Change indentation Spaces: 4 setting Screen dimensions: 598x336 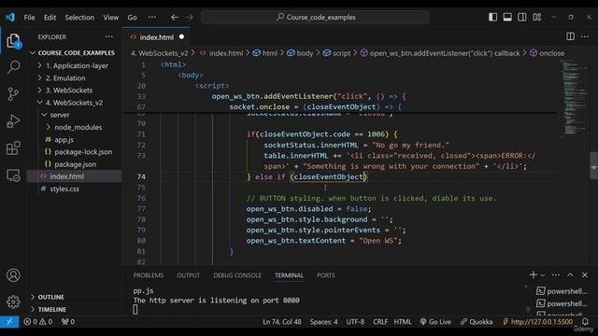click(x=323, y=322)
